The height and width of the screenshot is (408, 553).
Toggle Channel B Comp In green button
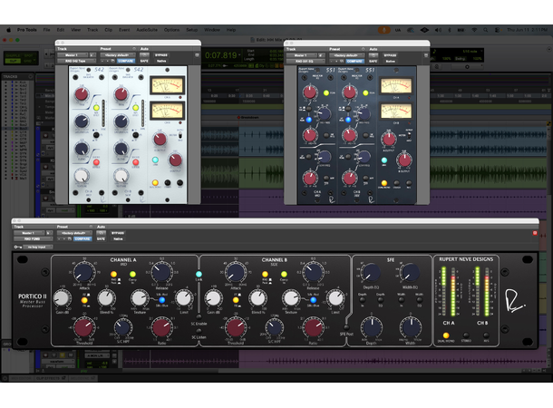point(284,274)
